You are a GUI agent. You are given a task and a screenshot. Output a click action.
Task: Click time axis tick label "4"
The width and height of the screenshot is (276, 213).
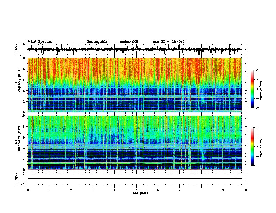tap(115, 190)
